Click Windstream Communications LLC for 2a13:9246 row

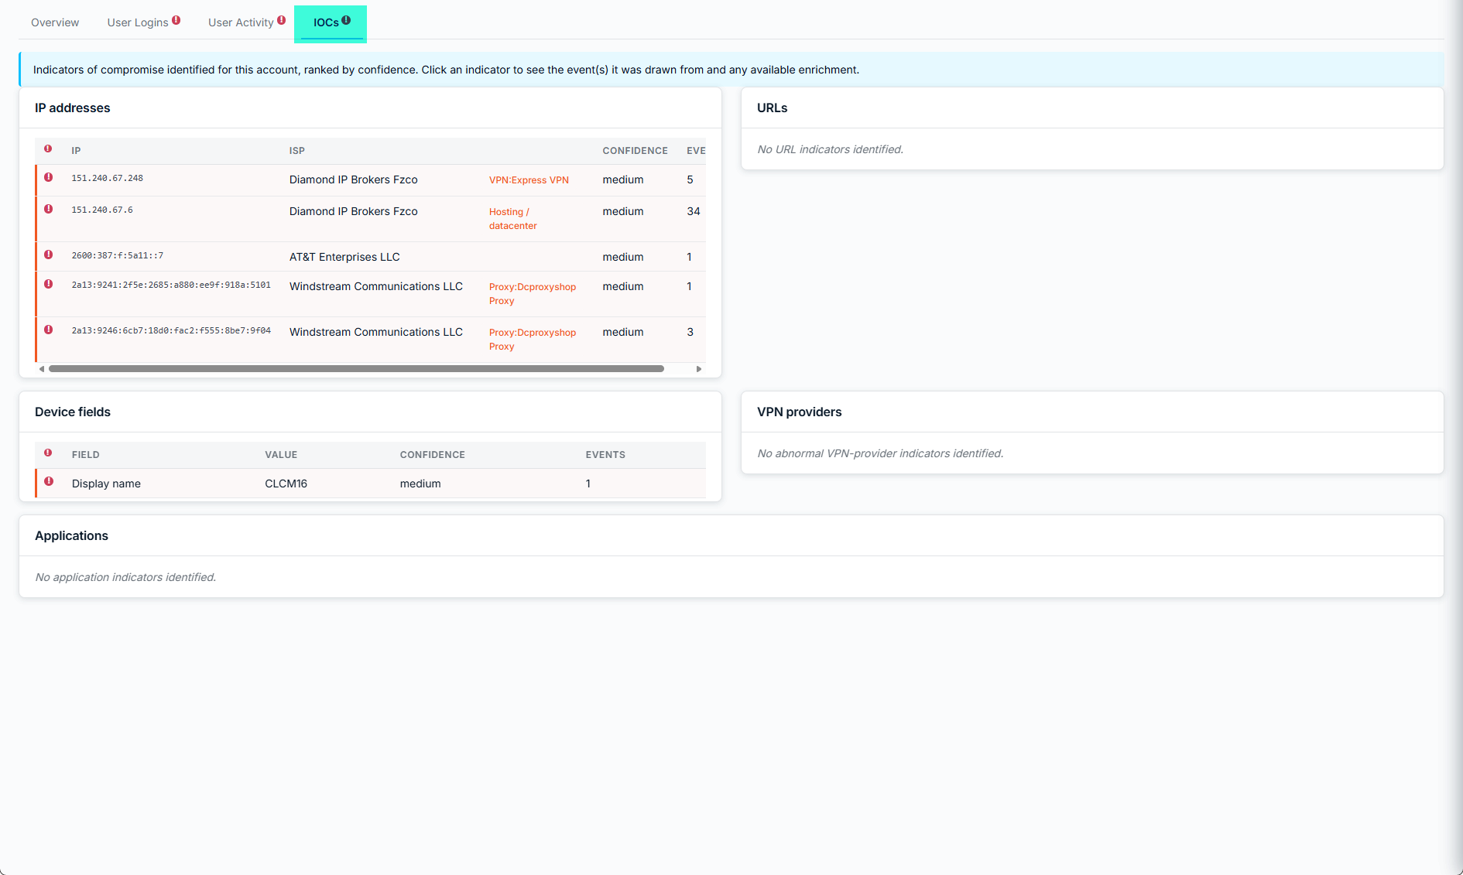[376, 332]
